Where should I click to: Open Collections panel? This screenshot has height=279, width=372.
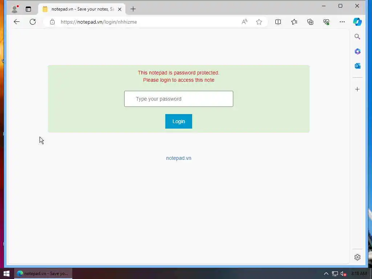pyautogui.click(x=310, y=22)
